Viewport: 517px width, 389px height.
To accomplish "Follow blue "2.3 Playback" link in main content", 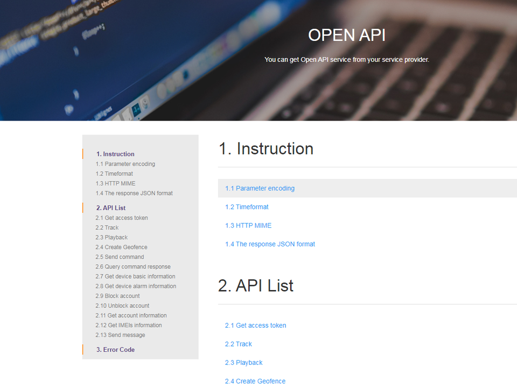I will pyautogui.click(x=243, y=363).
